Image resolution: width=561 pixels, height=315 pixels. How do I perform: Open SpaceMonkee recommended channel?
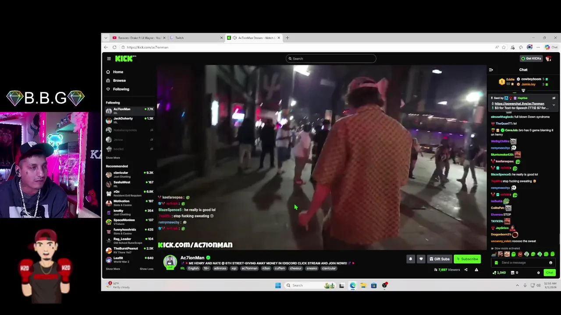point(129,221)
